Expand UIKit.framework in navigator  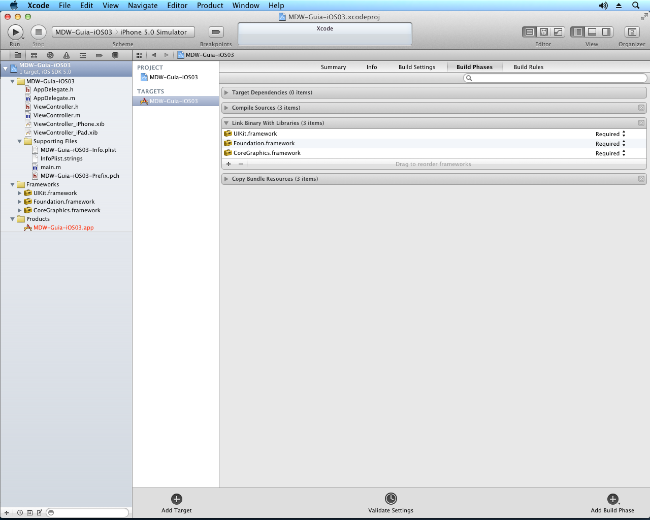pyautogui.click(x=20, y=193)
